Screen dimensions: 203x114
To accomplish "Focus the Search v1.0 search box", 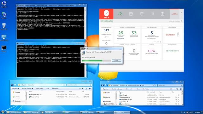I will click(x=170, y=85).
